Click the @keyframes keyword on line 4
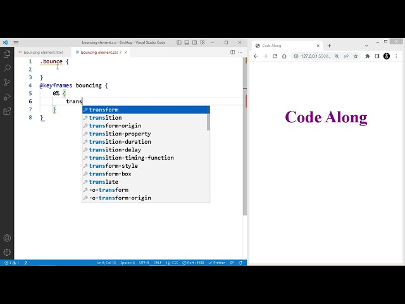This screenshot has height=304, width=405. pos(56,85)
